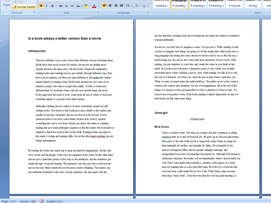Apply paragraph shading fill
The width and height of the screenshot is (271, 203).
pos(136,6)
